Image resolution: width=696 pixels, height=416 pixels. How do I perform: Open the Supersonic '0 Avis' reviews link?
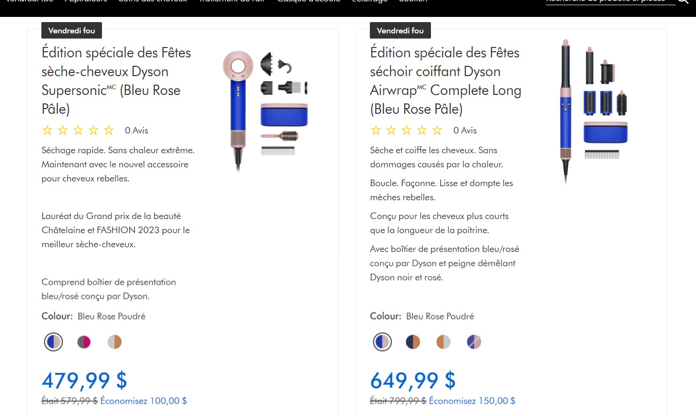click(x=136, y=130)
